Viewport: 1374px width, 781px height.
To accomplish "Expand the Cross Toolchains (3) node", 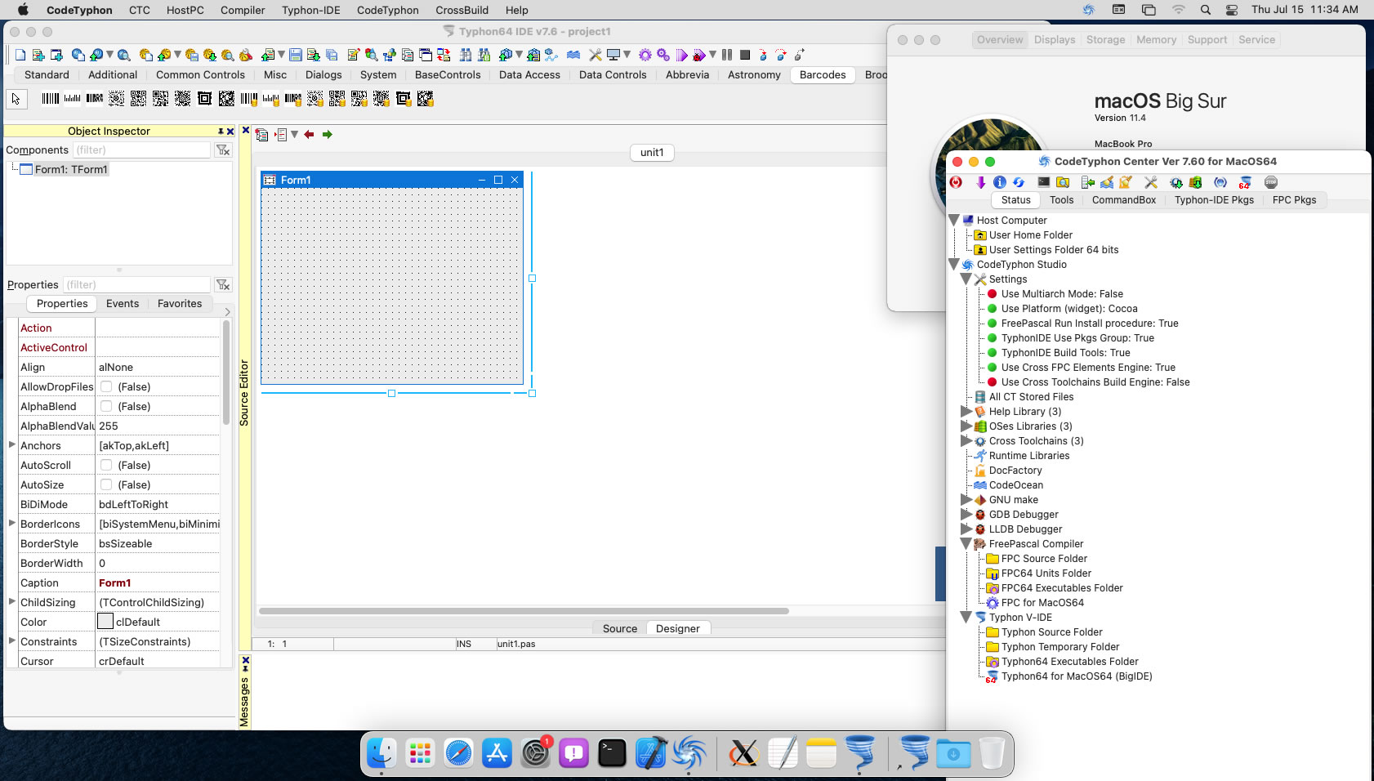I will pos(966,440).
